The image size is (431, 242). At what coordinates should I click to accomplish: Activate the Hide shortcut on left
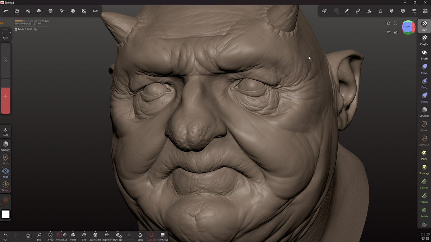point(5,173)
